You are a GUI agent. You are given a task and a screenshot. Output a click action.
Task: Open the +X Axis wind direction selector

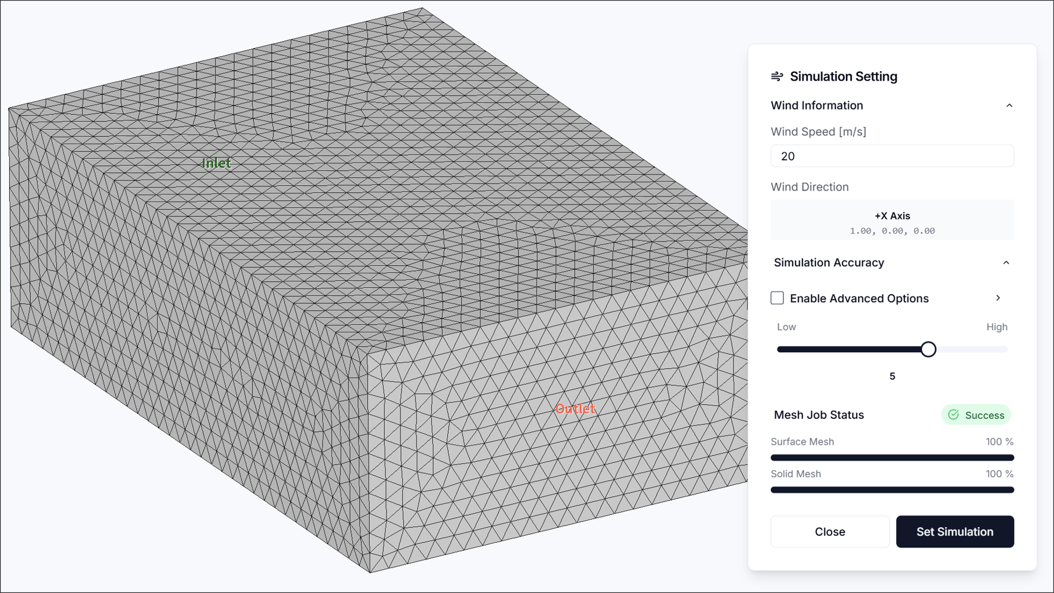pyautogui.click(x=892, y=220)
